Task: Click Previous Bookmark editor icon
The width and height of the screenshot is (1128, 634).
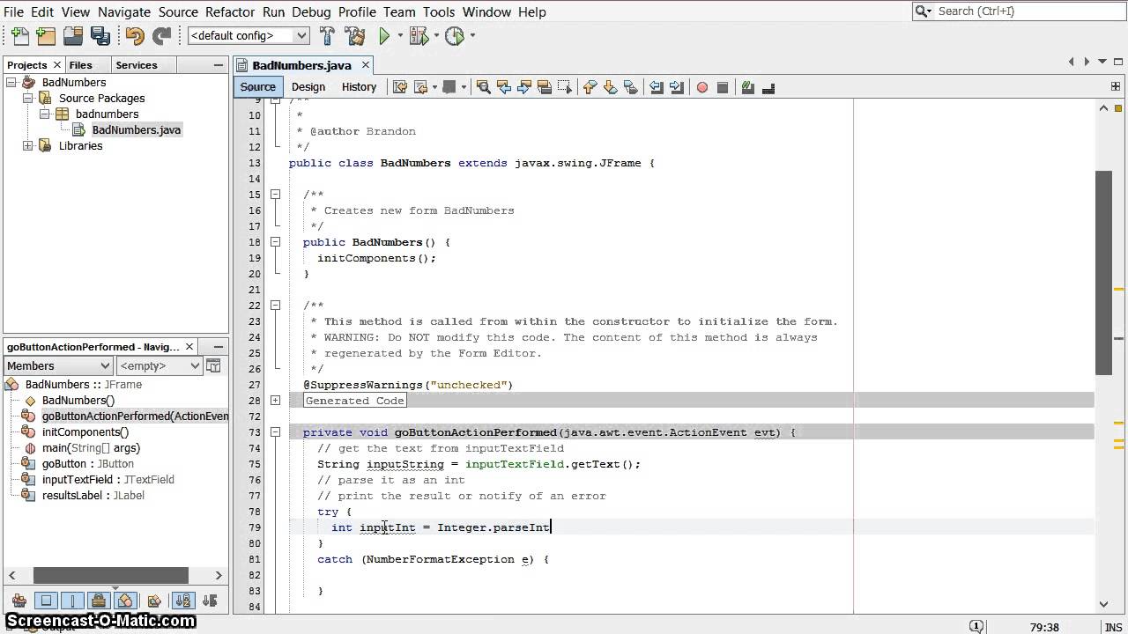Action: pos(590,87)
